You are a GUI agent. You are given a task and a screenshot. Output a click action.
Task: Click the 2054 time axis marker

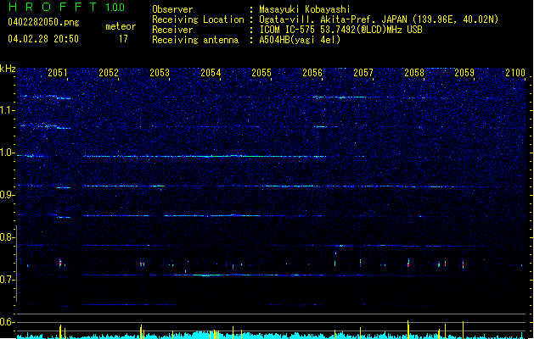pos(211,73)
